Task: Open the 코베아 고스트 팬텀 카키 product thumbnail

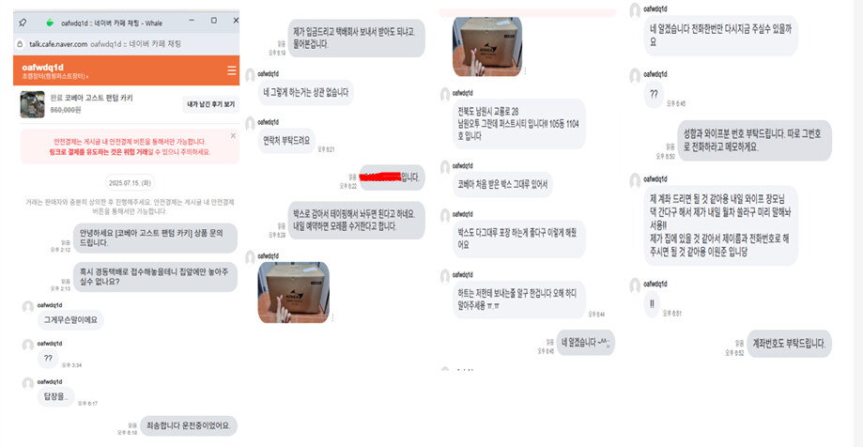Action: (x=33, y=104)
